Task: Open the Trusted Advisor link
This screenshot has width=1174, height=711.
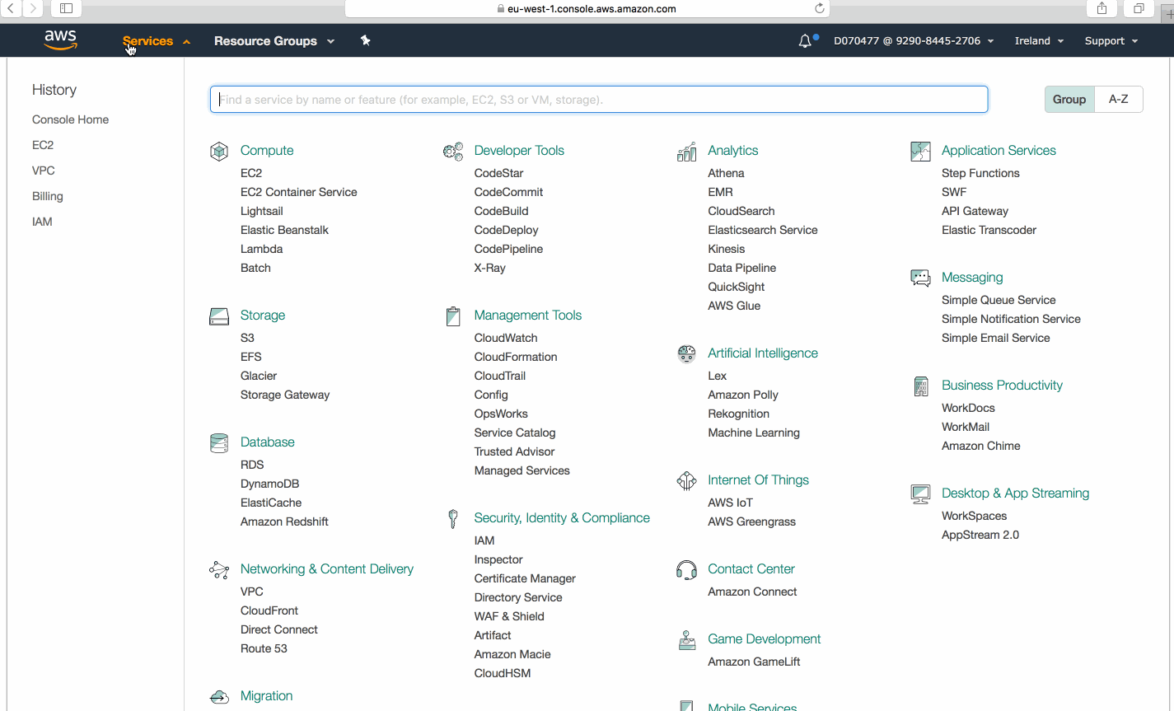Action: pyautogui.click(x=514, y=451)
